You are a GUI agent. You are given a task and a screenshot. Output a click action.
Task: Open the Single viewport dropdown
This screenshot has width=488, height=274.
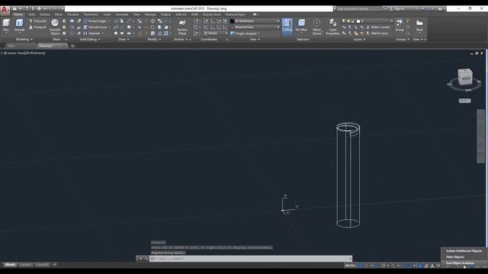(x=246, y=33)
